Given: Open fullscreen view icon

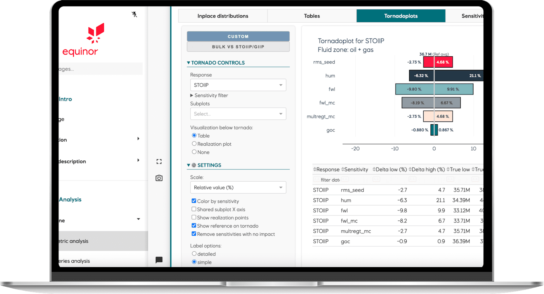Looking at the screenshot, I should (x=159, y=161).
